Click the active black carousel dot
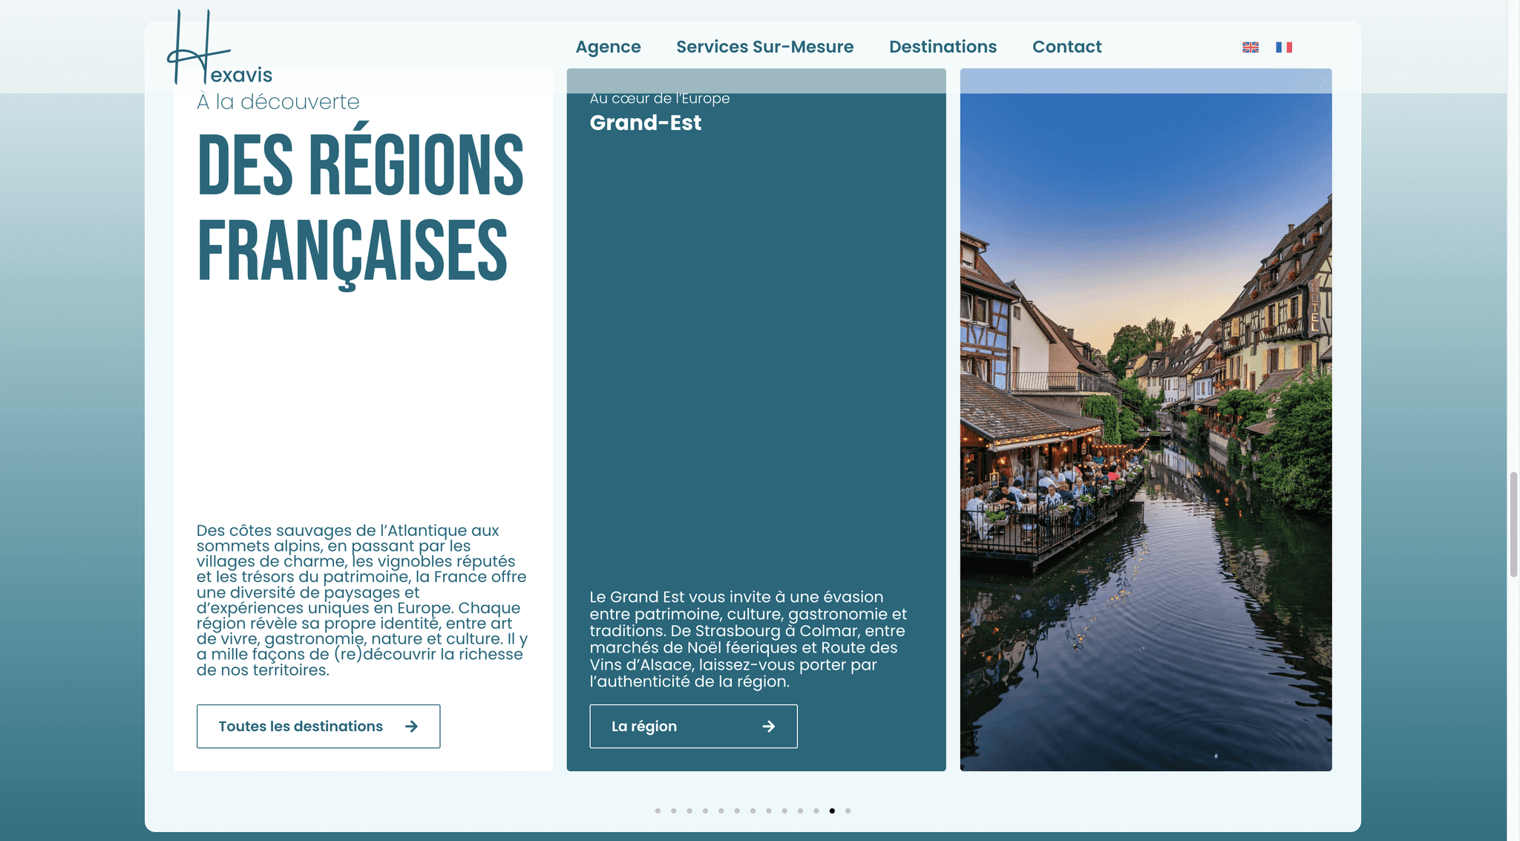Screen dimensions: 1520x841 click(832, 811)
